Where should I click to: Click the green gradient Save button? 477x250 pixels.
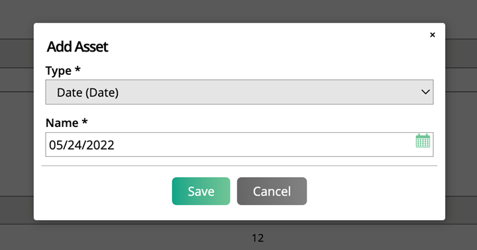(201, 191)
